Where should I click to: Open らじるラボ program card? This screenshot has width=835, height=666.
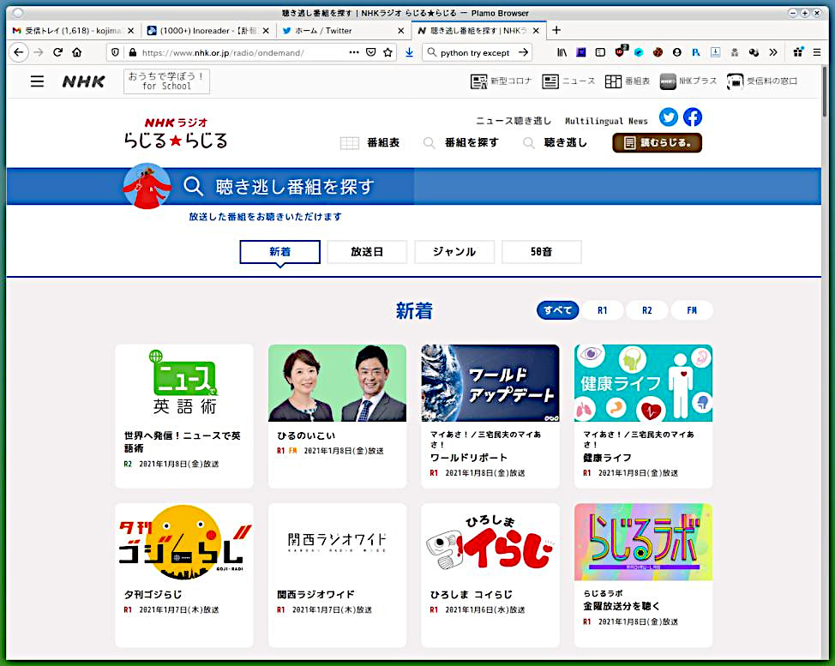pyautogui.click(x=643, y=575)
